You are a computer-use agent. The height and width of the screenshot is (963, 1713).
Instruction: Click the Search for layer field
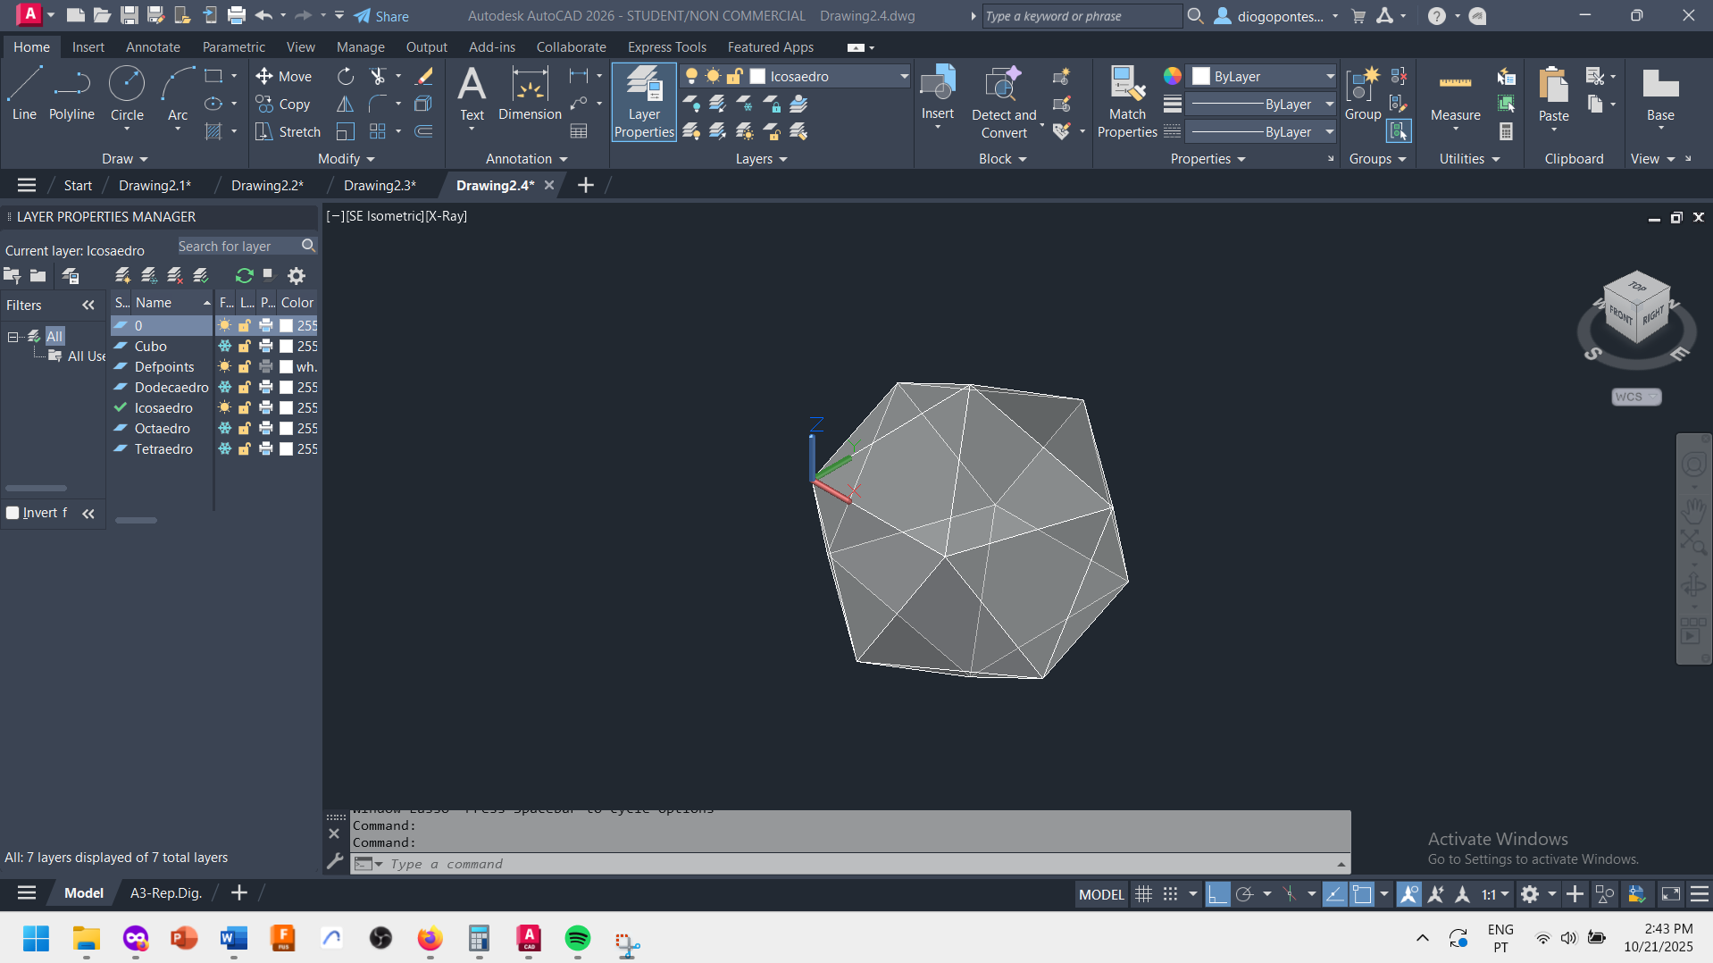[x=237, y=247]
